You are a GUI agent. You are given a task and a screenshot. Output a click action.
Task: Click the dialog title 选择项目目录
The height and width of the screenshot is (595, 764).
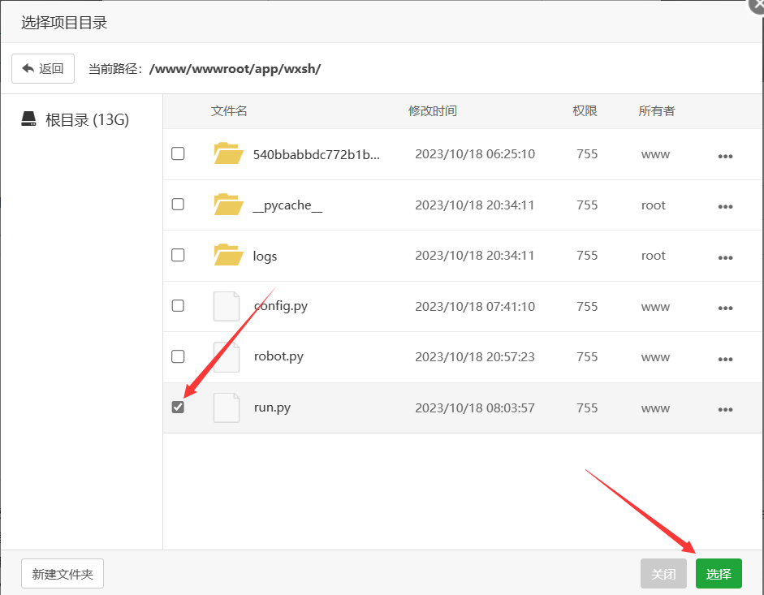click(64, 23)
